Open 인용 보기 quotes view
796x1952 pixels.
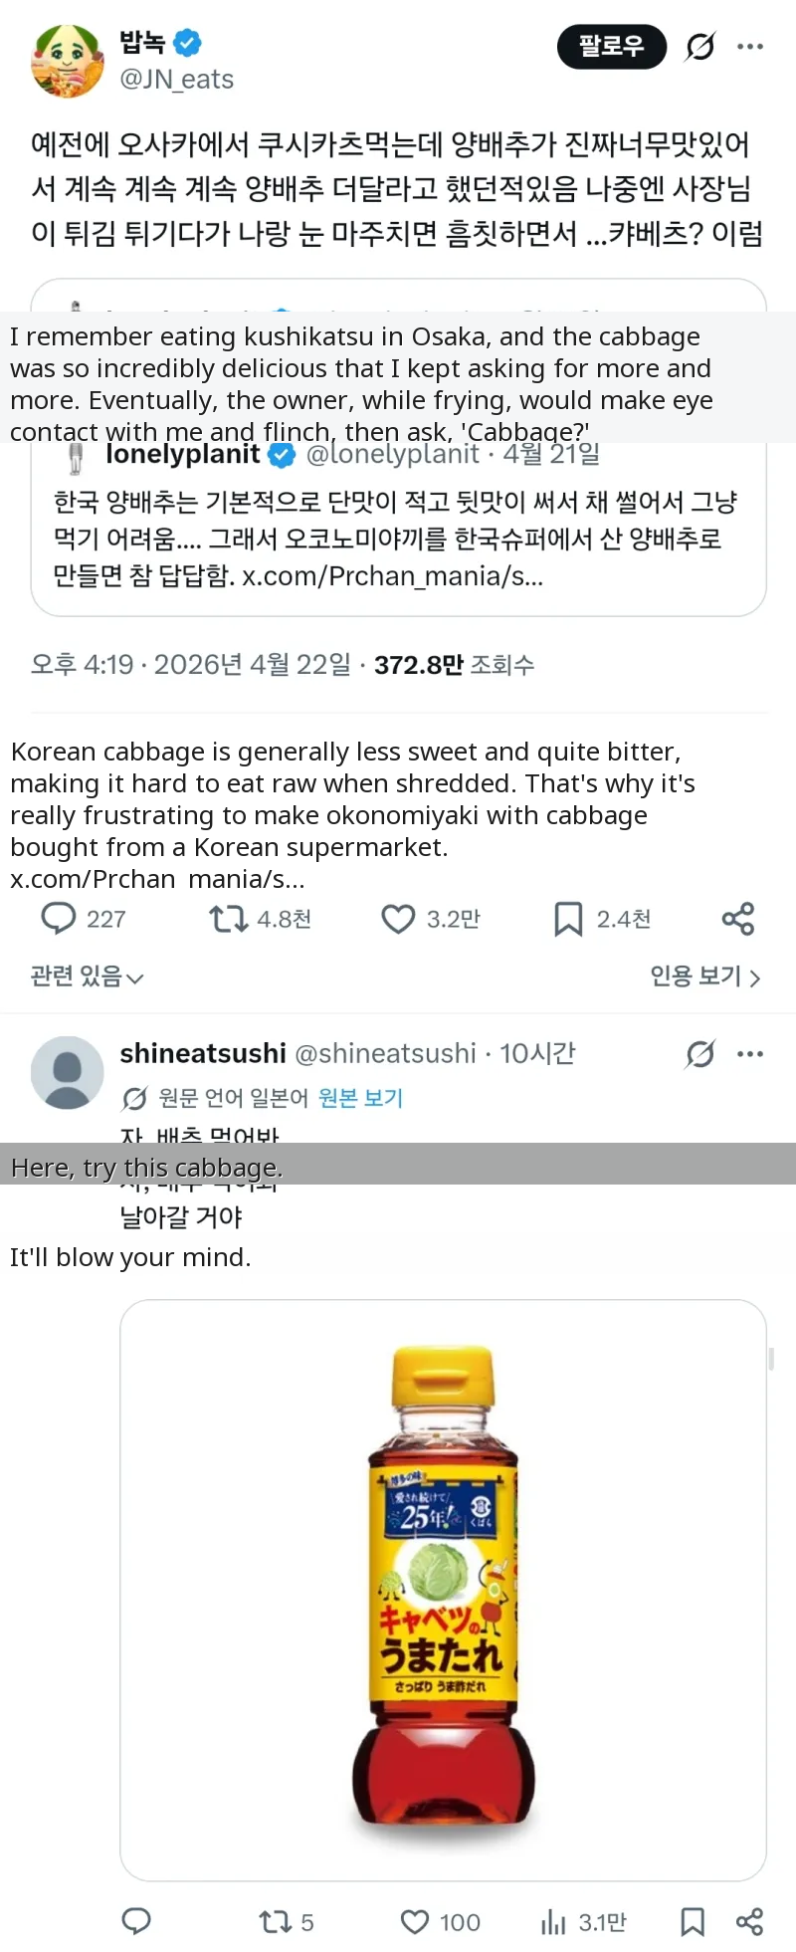pyautogui.click(x=704, y=976)
